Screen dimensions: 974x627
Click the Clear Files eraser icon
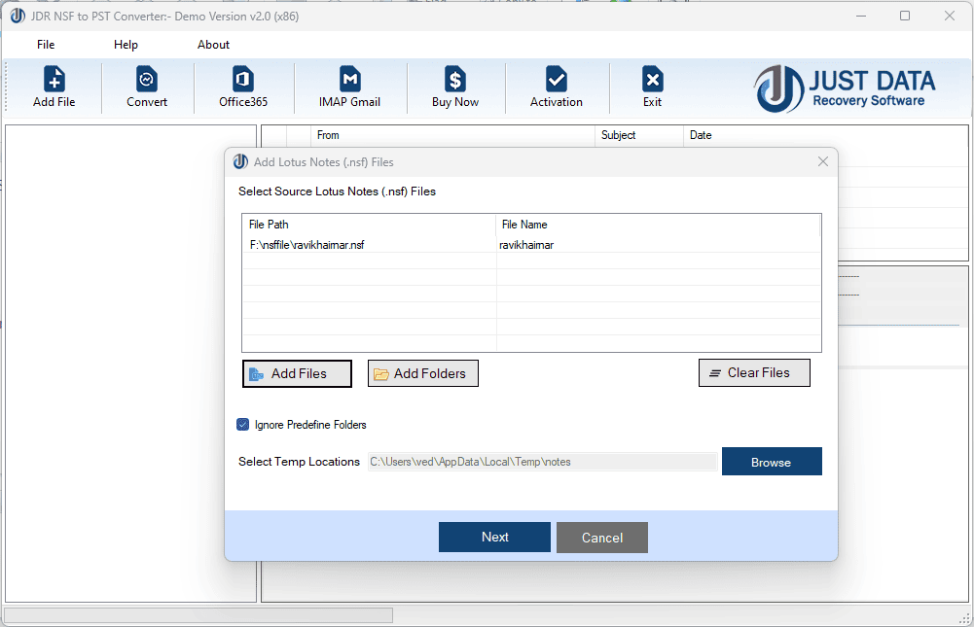click(717, 372)
